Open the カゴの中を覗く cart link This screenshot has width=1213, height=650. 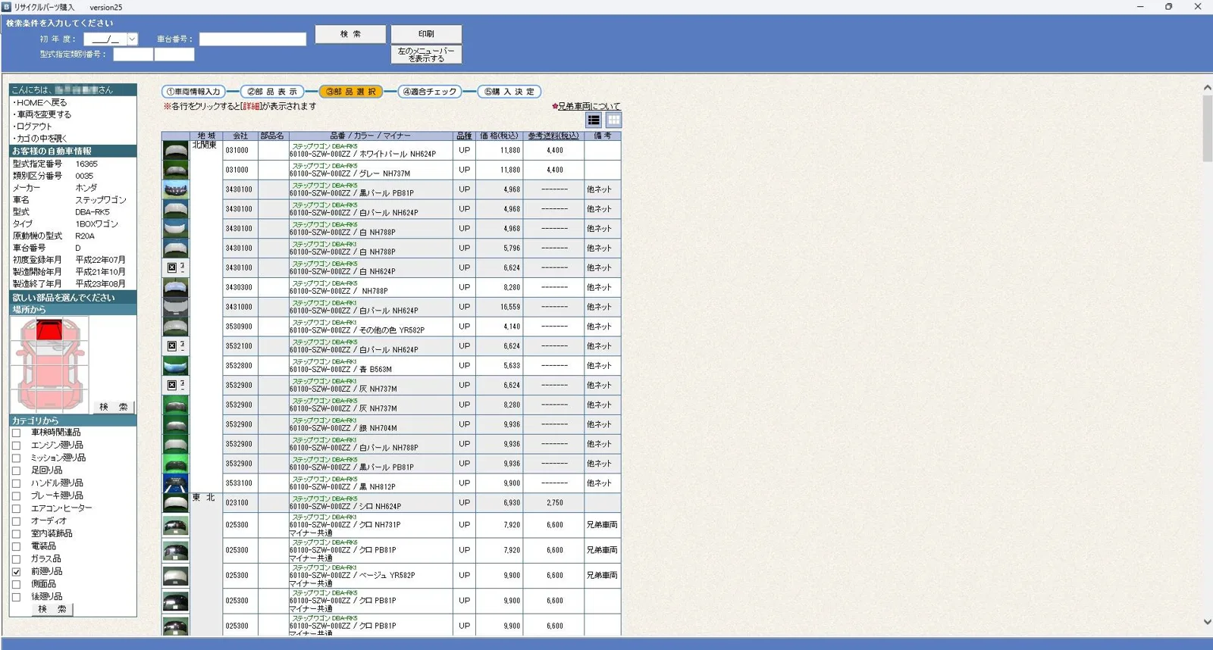coord(40,139)
